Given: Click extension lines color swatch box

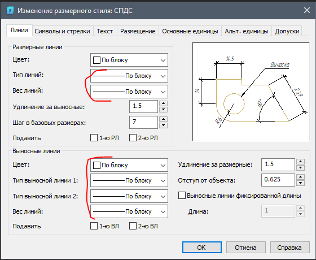Looking at the screenshot, I should [96, 165].
